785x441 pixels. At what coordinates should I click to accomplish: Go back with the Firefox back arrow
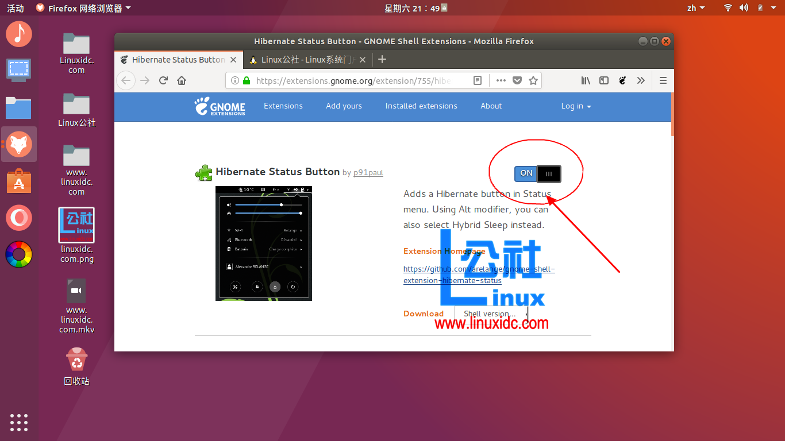pos(126,80)
